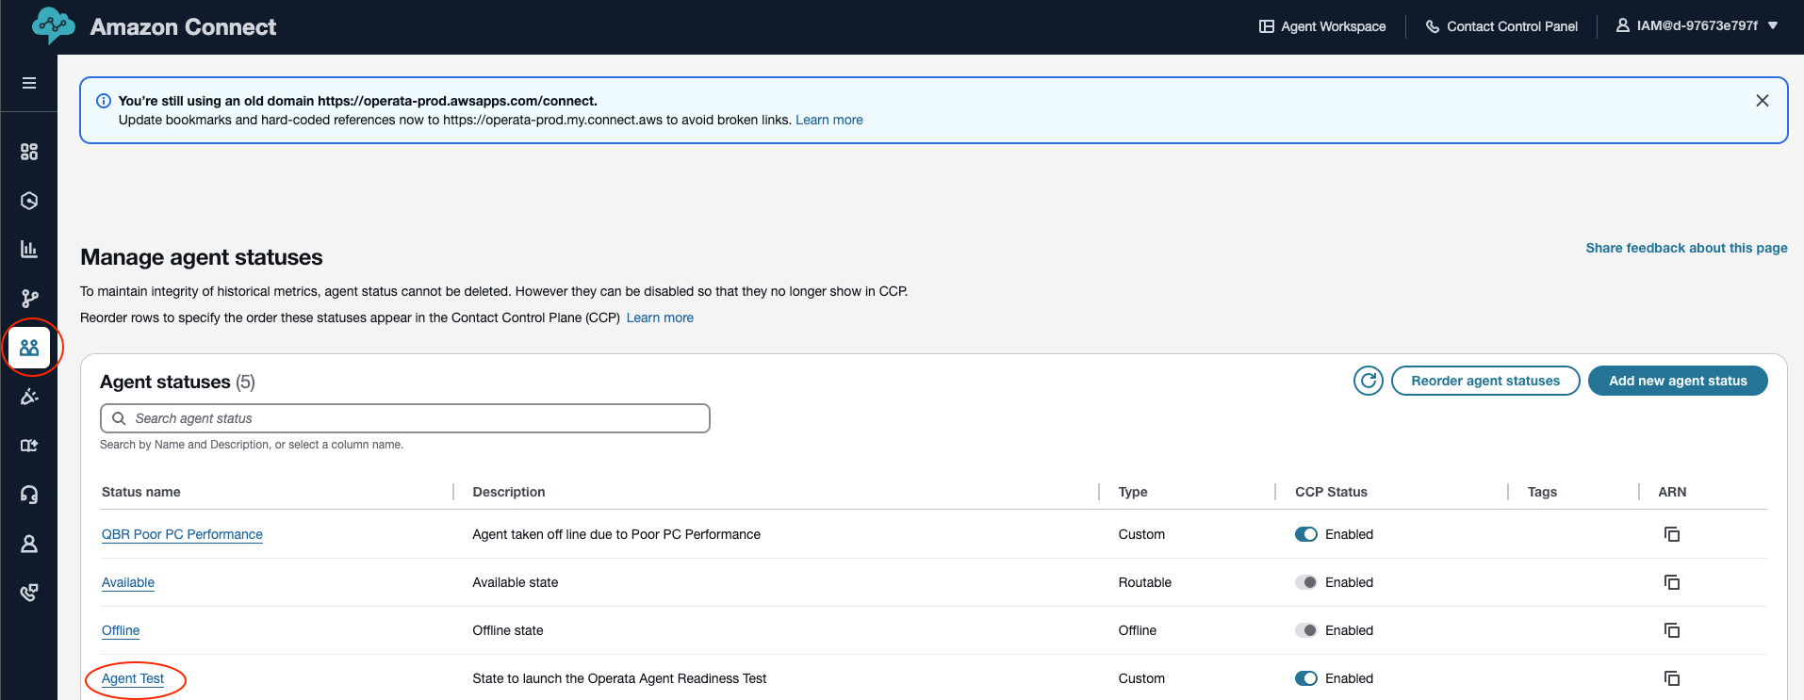Copy ARN for the Available status
Image resolution: width=1804 pixels, height=700 pixels.
(x=1672, y=582)
